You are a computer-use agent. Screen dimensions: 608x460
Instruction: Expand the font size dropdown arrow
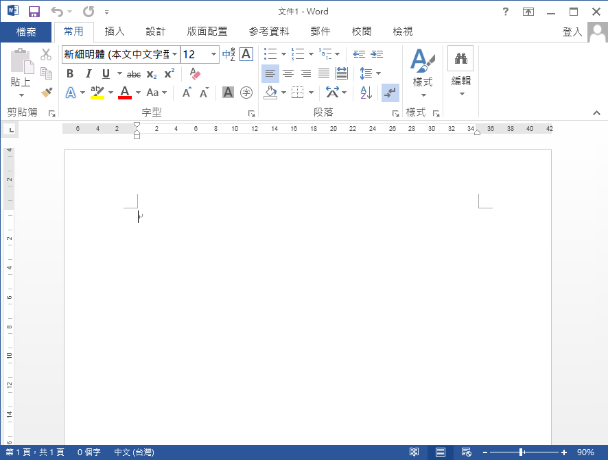coord(213,54)
